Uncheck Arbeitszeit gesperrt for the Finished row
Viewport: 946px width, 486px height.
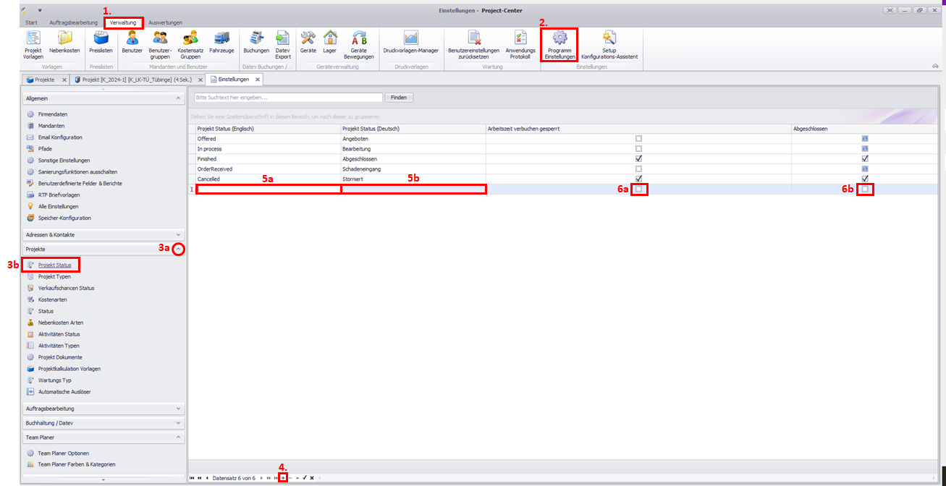pos(638,158)
